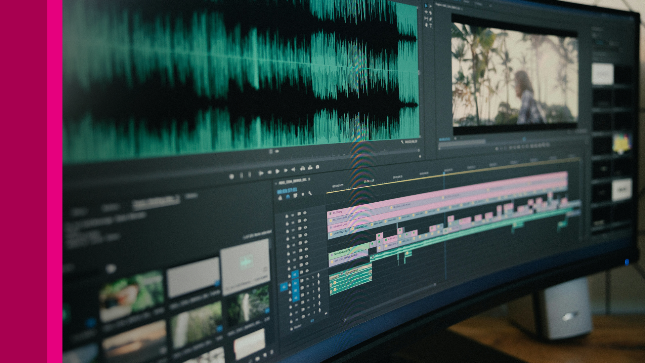The image size is (645, 363).
Task: Open Timeline Display Settings wrench
Action: [310, 193]
